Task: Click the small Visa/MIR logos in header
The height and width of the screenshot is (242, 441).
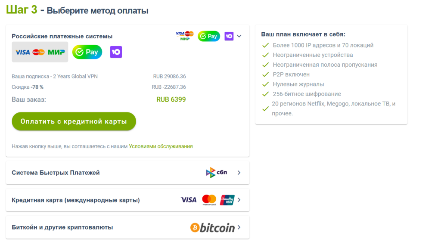Action: [x=185, y=36]
